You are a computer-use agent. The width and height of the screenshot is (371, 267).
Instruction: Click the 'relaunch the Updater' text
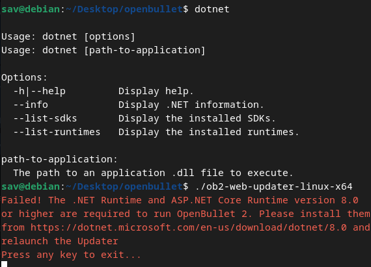pos(60,241)
